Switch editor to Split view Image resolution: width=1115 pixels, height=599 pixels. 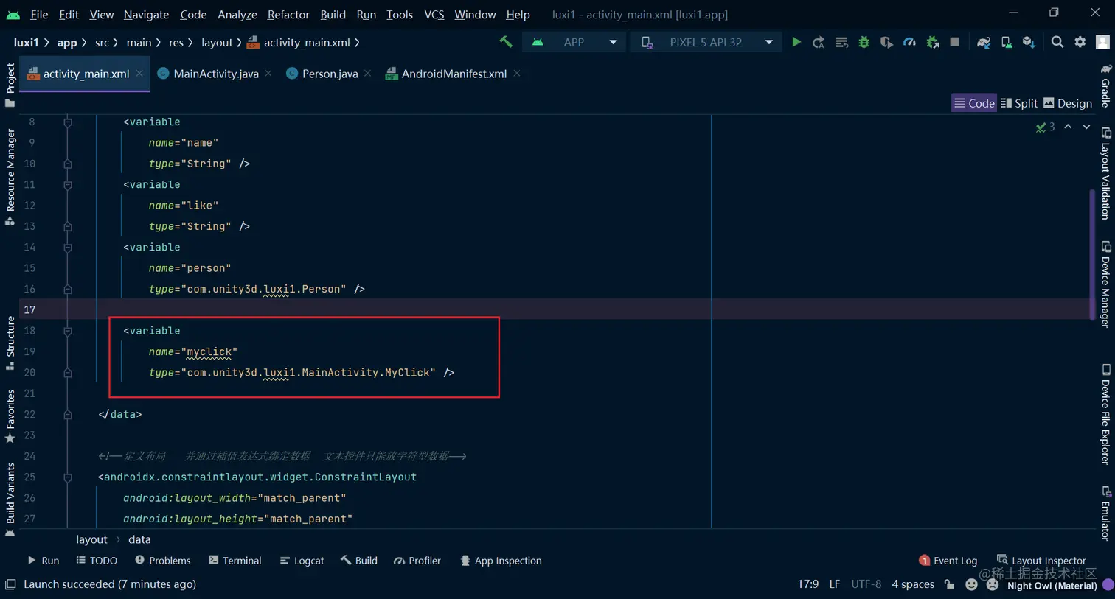click(1019, 103)
